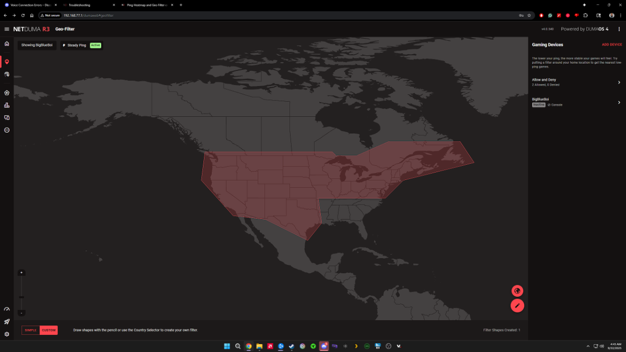Switch to Voice Connection Errors browser tab
The width and height of the screenshot is (626, 352).
pyautogui.click(x=29, y=5)
